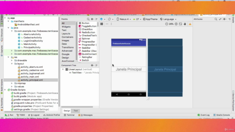Select the pan hand tool icon
Viewport: 235px width, 132px height.
(x=185, y=24)
